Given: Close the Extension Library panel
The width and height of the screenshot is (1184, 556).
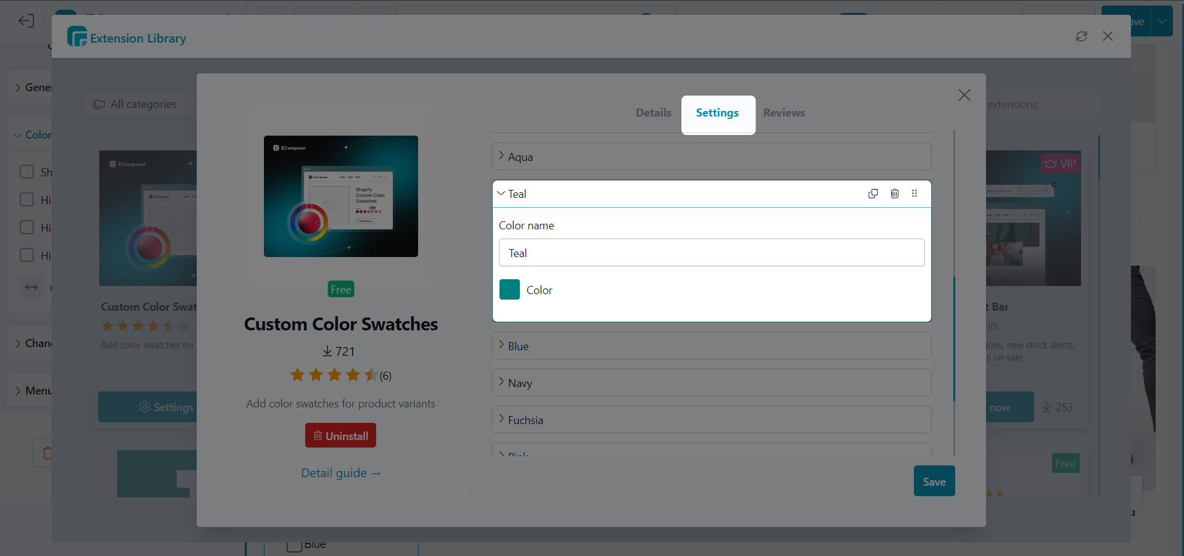Looking at the screenshot, I should [x=1108, y=36].
